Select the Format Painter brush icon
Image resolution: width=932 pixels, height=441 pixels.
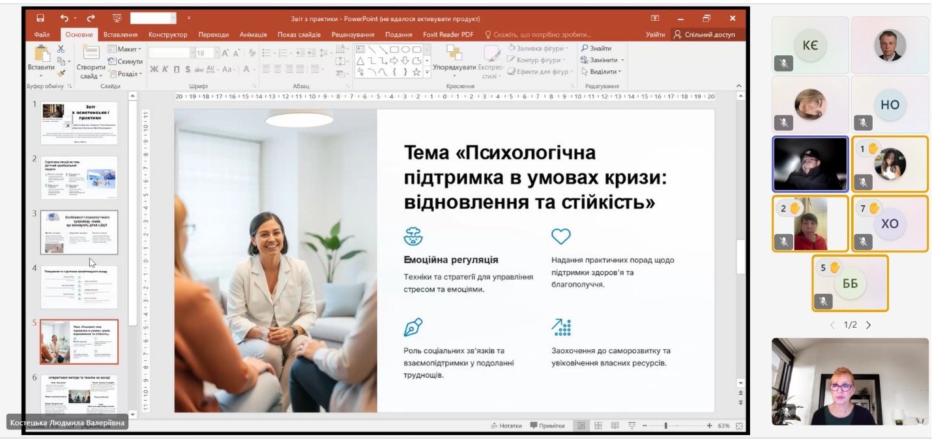click(x=61, y=73)
